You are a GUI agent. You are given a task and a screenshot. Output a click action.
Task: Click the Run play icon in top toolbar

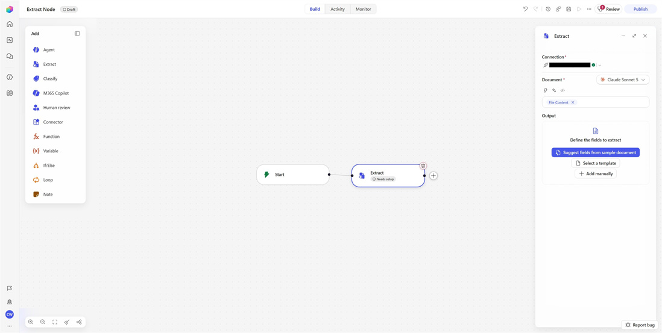click(579, 9)
